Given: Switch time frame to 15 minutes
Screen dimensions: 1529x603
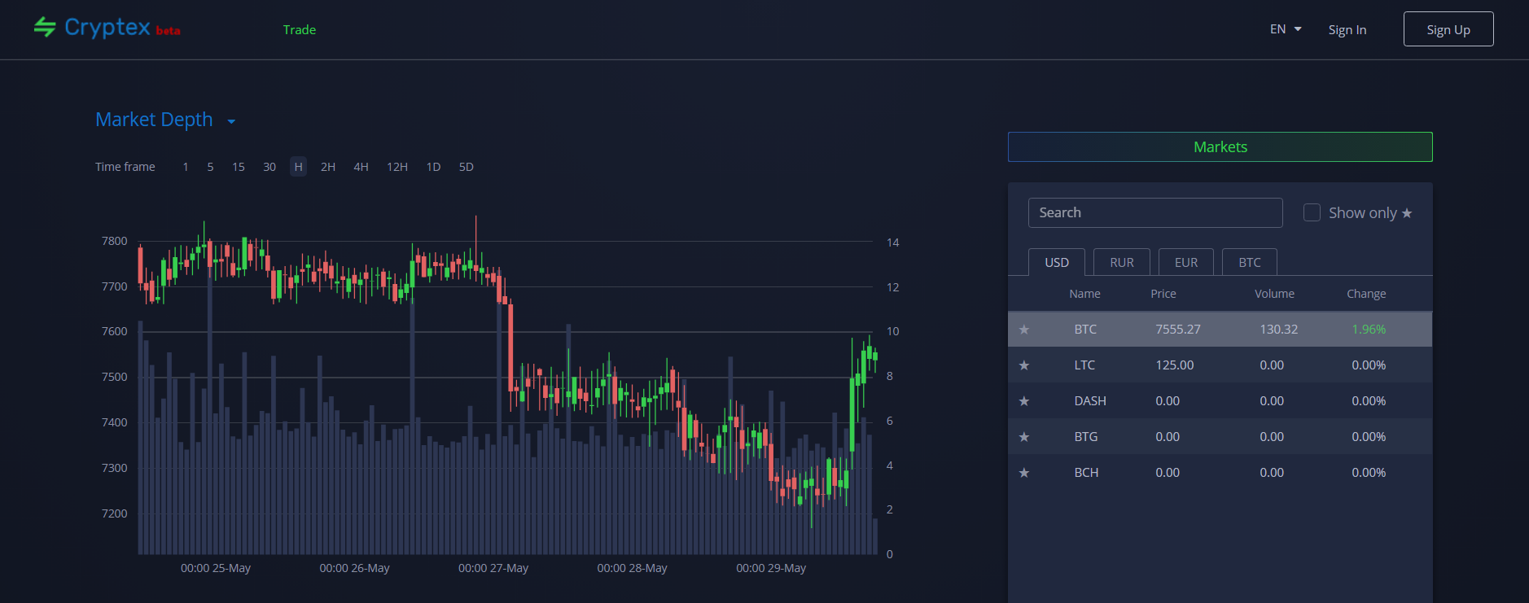Looking at the screenshot, I should (238, 167).
